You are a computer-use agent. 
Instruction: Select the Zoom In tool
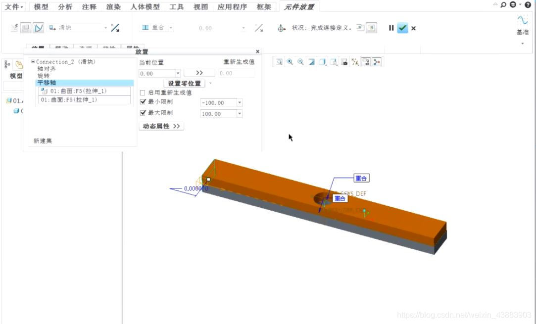290,61
